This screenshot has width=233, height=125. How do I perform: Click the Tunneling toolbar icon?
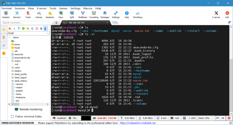pos(94,15)
